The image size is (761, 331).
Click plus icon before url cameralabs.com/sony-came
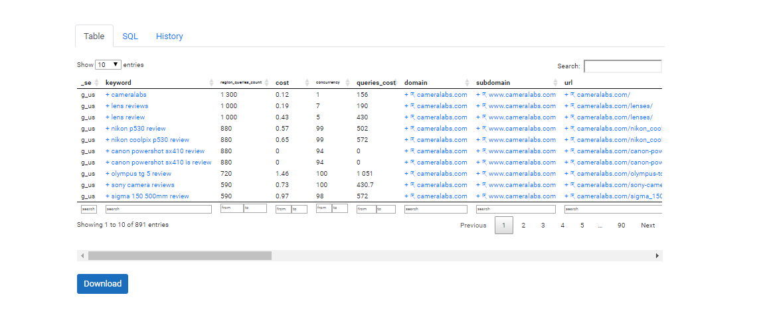click(x=566, y=185)
